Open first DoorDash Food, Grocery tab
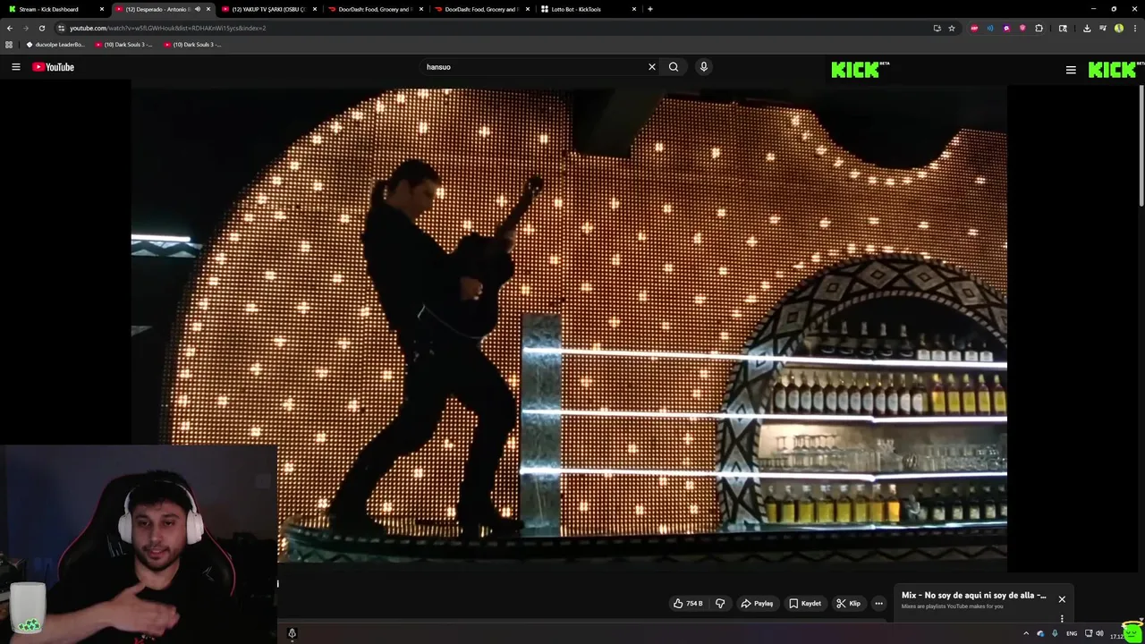 click(x=374, y=9)
